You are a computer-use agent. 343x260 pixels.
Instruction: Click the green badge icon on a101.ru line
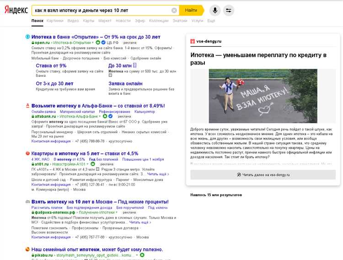tap(93, 164)
